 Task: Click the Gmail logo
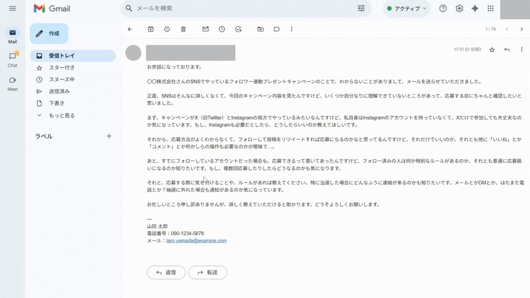pos(52,8)
